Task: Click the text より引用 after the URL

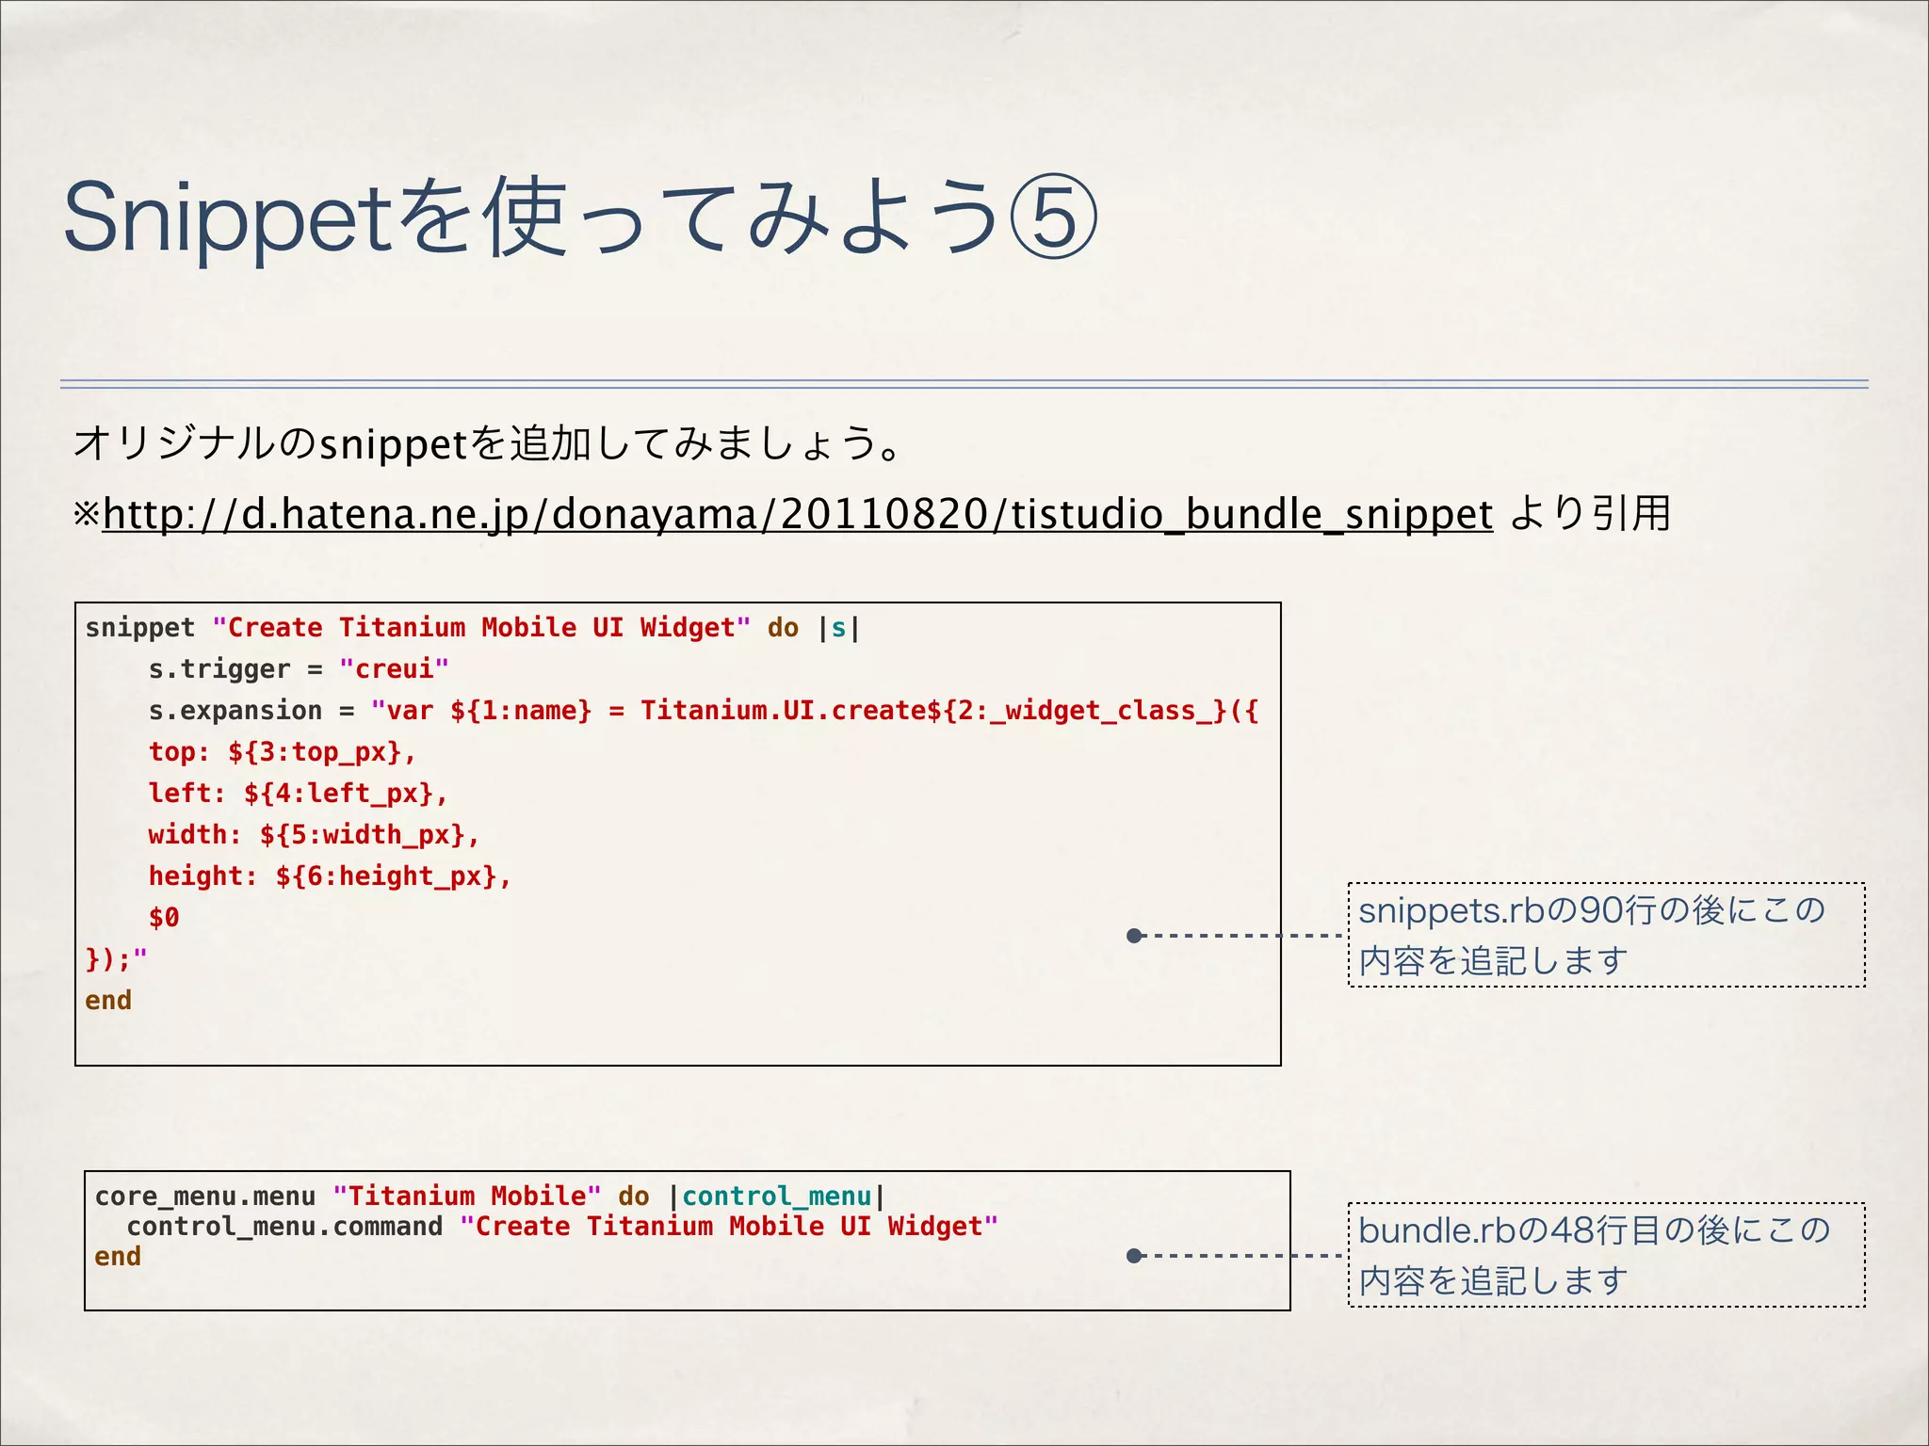Action: pos(1589,514)
